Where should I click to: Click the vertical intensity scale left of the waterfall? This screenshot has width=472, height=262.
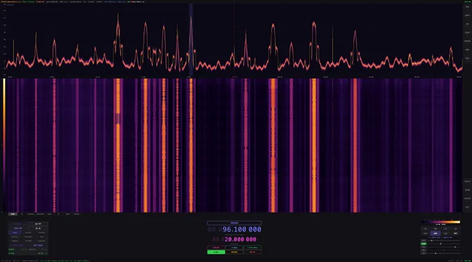coord(4,145)
